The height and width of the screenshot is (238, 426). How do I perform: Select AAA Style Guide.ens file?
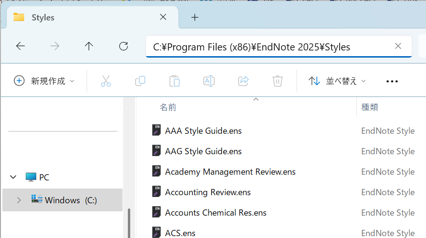[x=203, y=131]
